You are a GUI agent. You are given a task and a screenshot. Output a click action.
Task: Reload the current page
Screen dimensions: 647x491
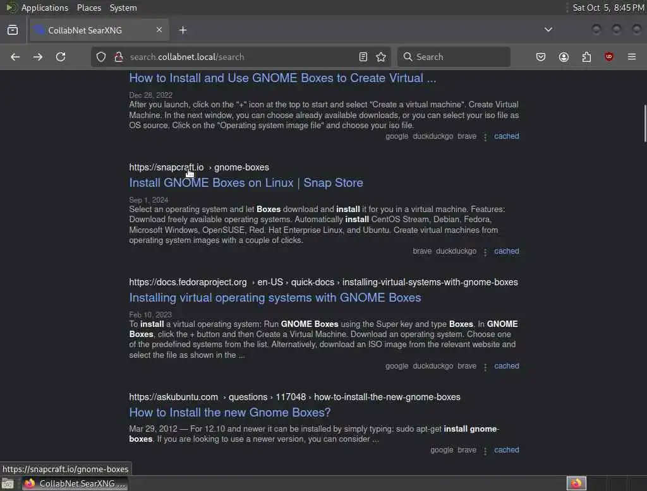pyautogui.click(x=61, y=57)
